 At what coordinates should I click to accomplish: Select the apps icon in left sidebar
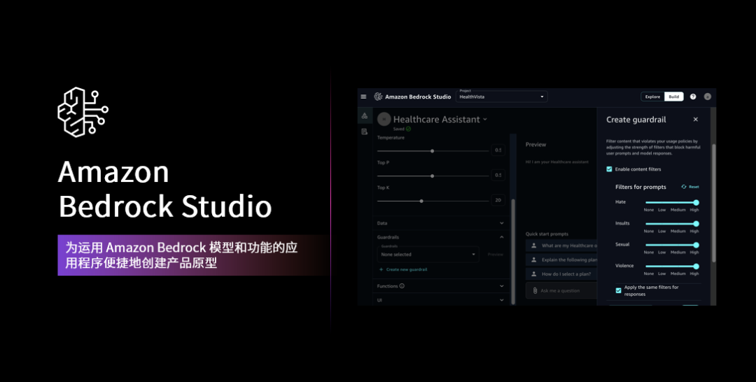point(365,116)
